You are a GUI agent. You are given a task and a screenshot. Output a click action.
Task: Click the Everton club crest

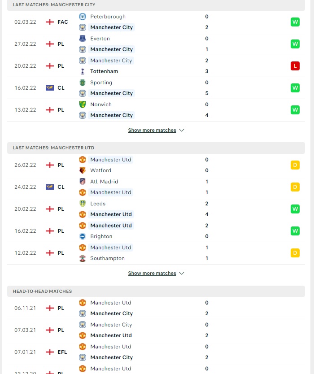(83, 39)
